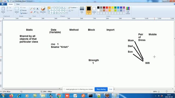
Task: Open the command prompt taskbar icon
Action: click(91, 96)
